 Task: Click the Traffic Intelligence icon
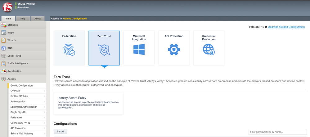3,63
